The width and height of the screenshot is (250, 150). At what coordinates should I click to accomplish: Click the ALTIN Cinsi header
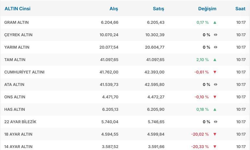click(x=18, y=9)
